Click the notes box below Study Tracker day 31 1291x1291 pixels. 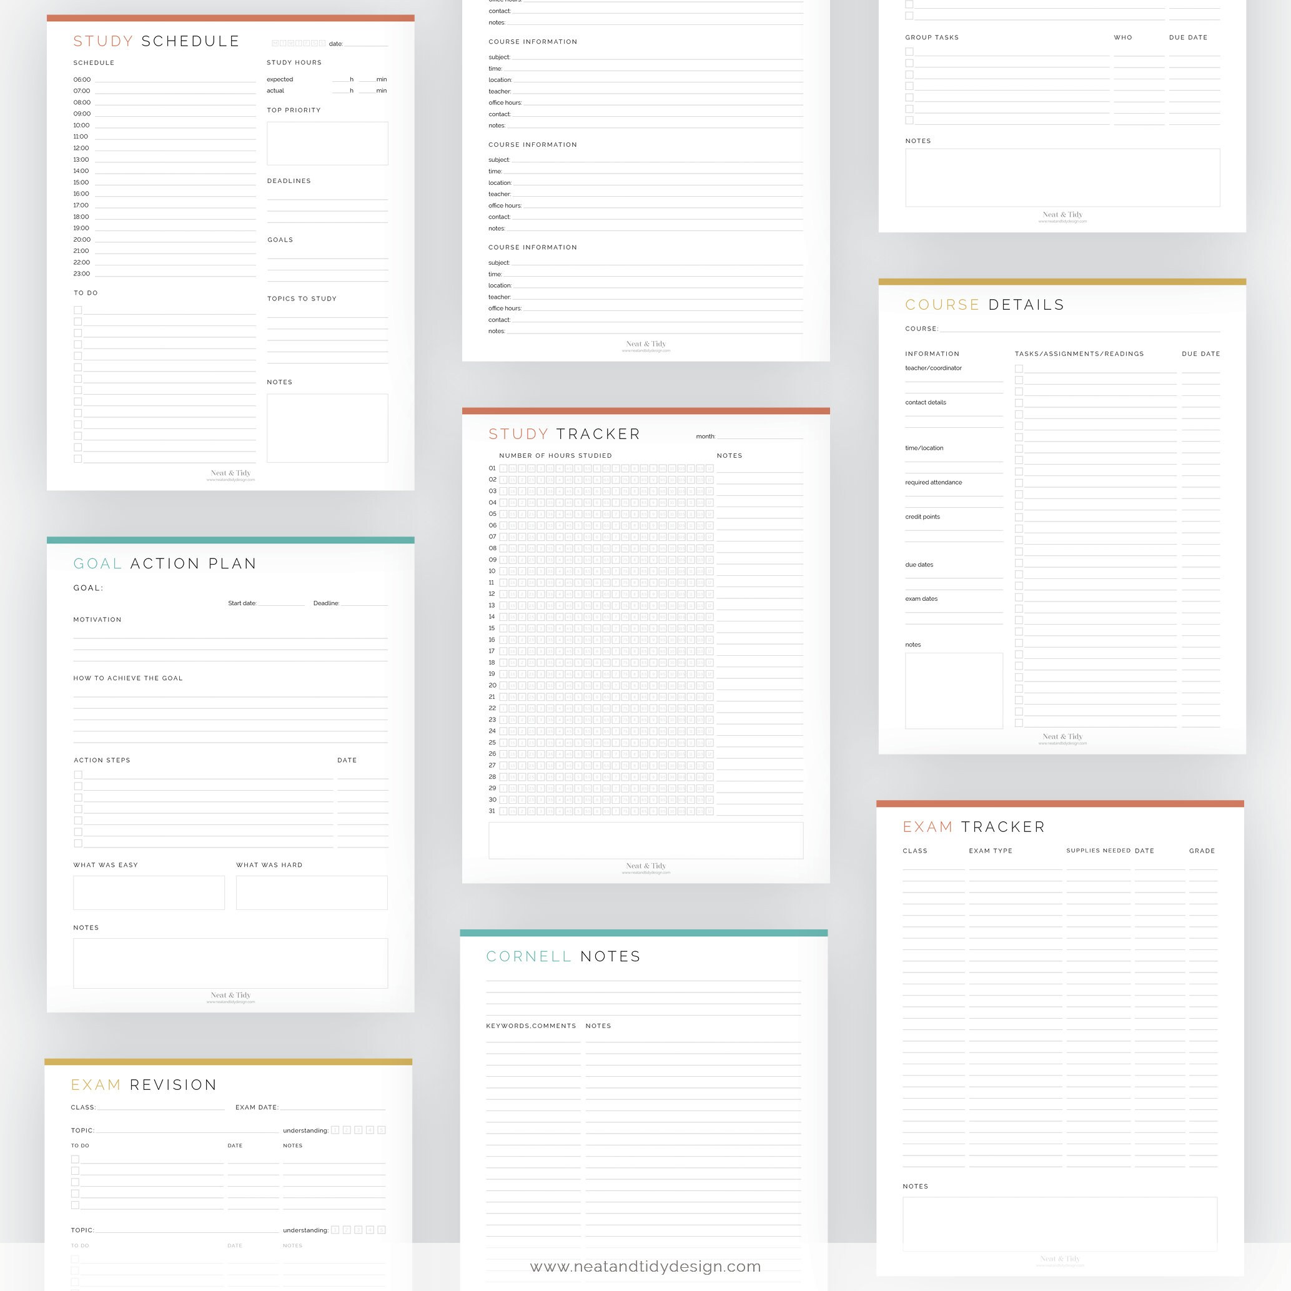(x=646, y=840)
